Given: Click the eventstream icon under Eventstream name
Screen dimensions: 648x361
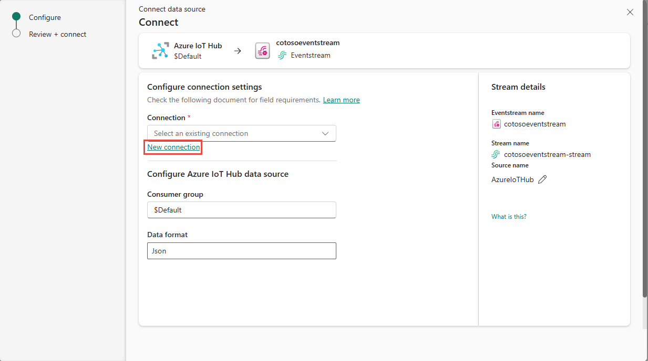Looking at the screenshot, I should pos(496,124).
